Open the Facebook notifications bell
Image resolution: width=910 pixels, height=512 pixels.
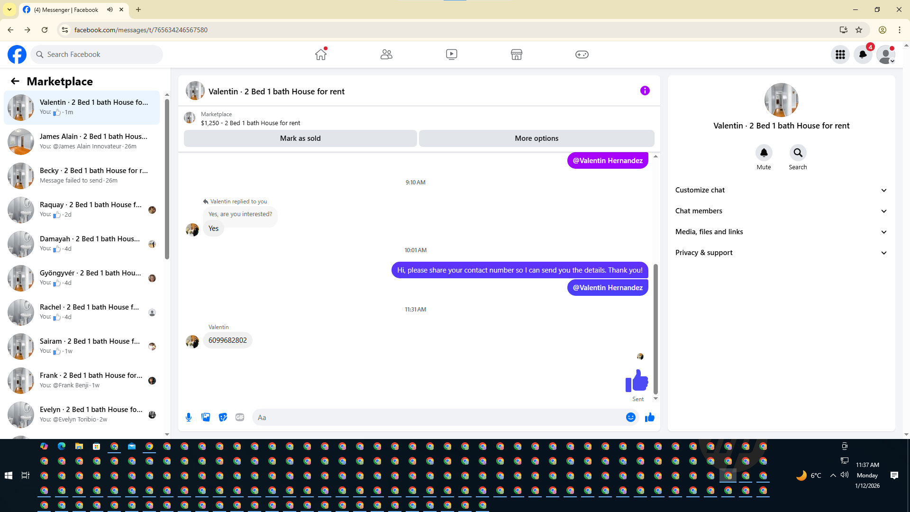(x=863, y=55)
